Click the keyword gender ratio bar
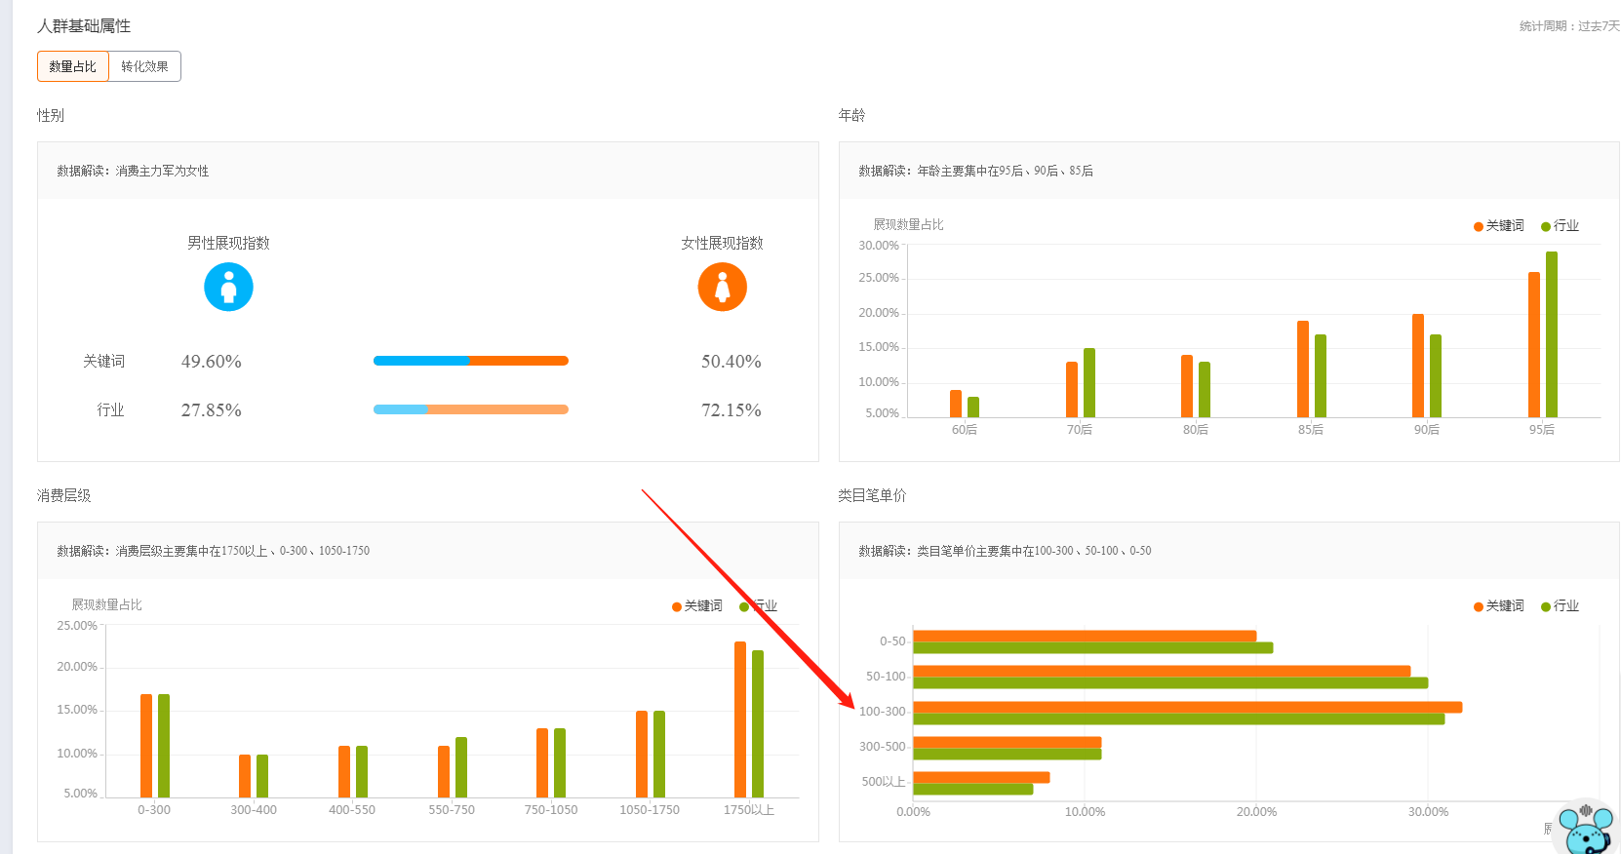The height and width of the screenshot is (854, 1621). [471, 361]
